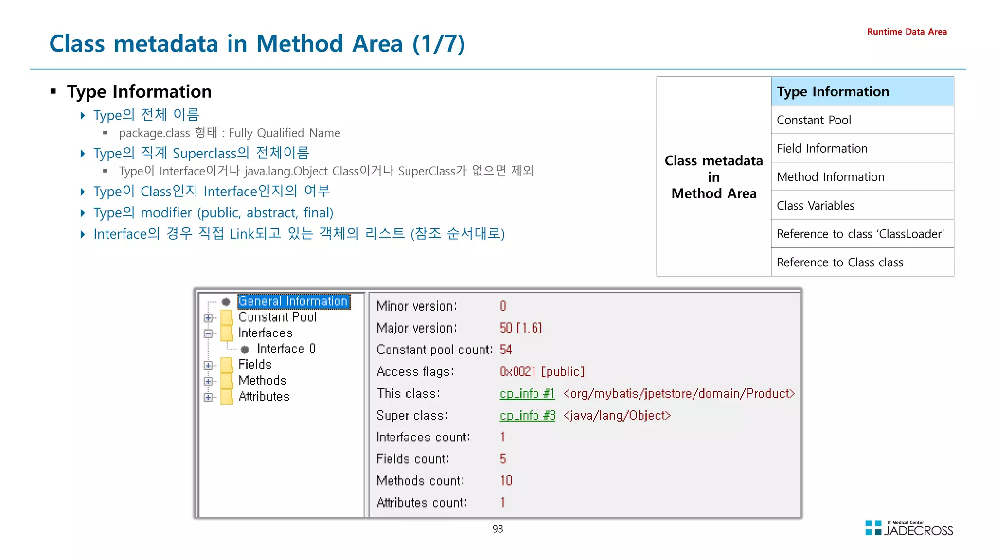This screenshot has height=560, width=996.
Task: Expand the Methods folder
Action: click(208, 382)
